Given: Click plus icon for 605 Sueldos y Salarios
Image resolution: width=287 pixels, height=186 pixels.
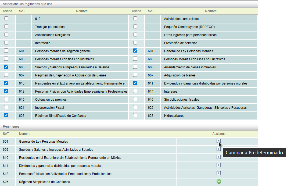Looking at the screenshot, I should coord(219,149).
